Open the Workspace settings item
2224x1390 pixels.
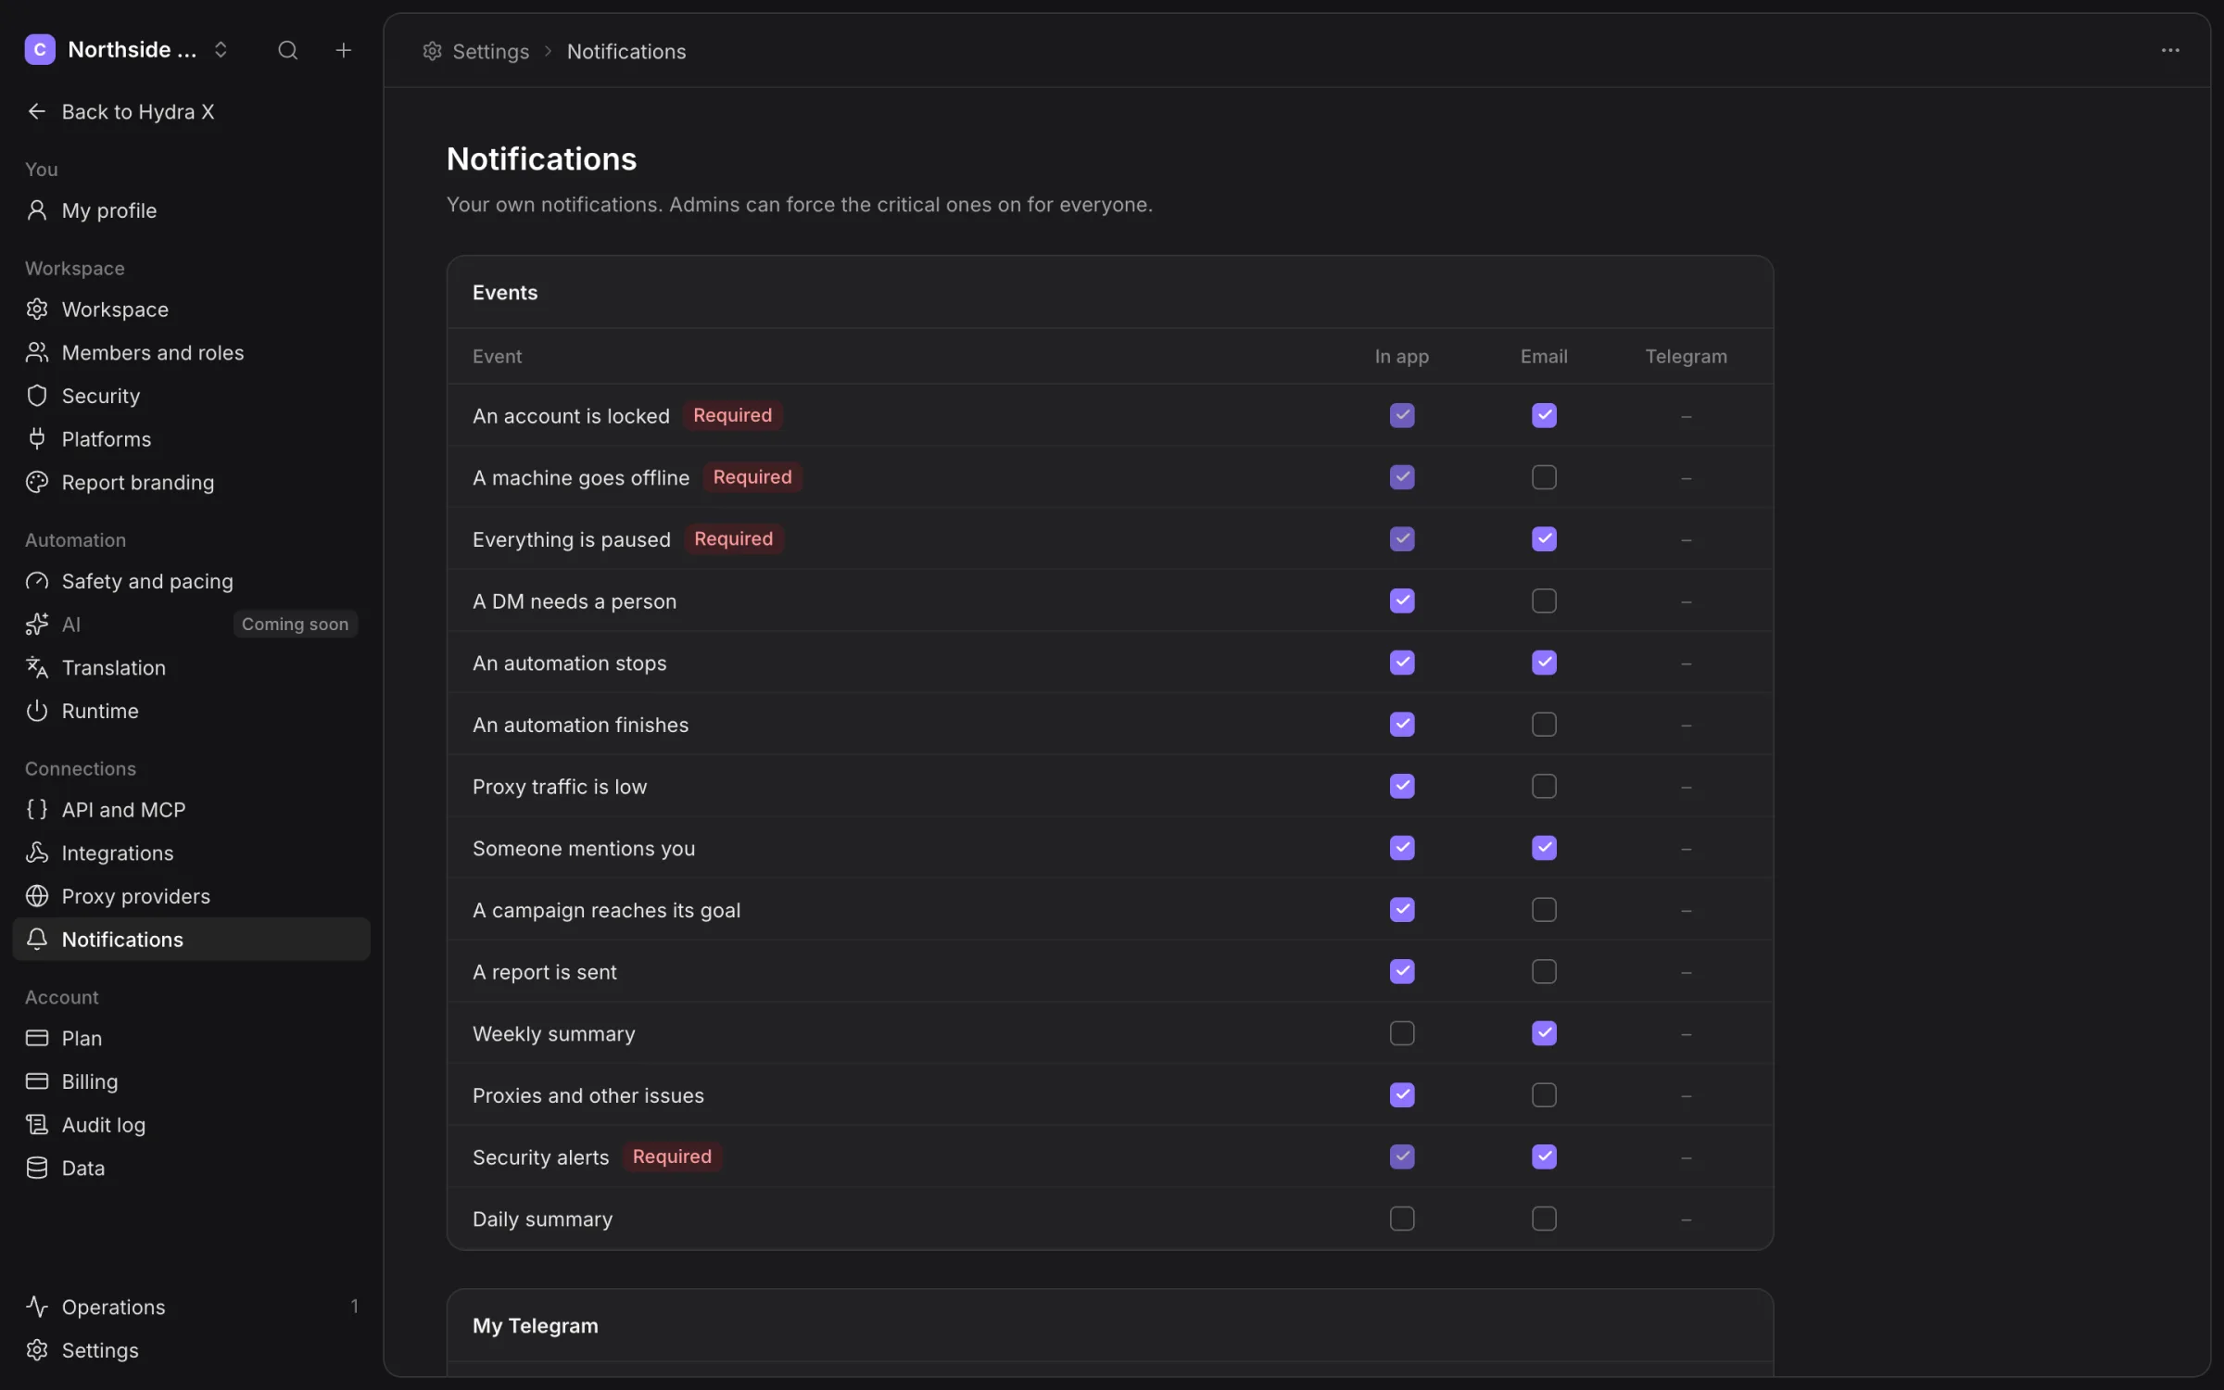(192, 309)
